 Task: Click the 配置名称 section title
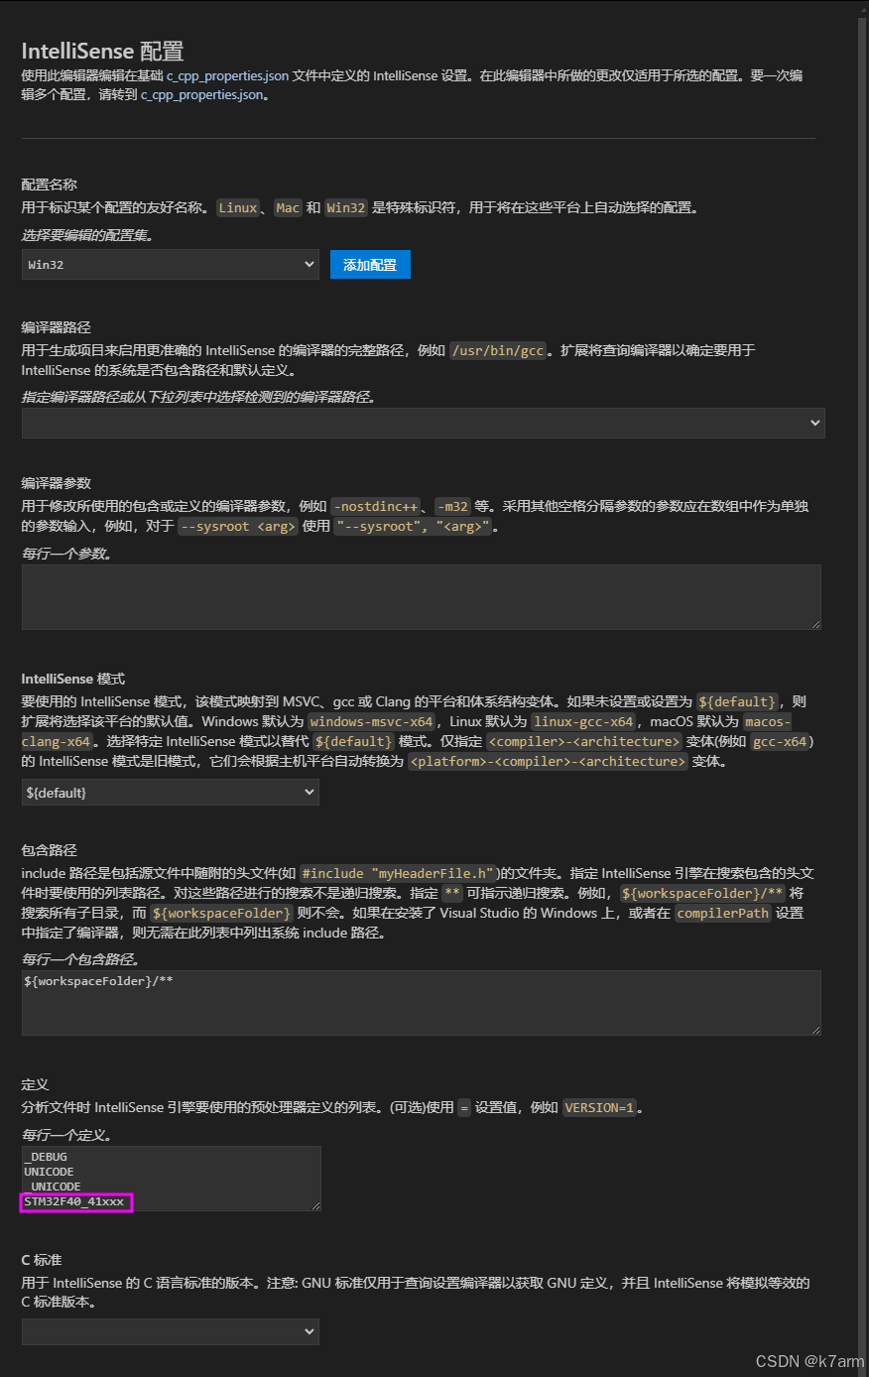click(50, 185)
